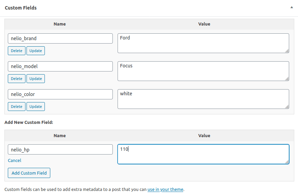Focus the nelio_brand name input
298x194 pixels.
(x=60, y=38)
